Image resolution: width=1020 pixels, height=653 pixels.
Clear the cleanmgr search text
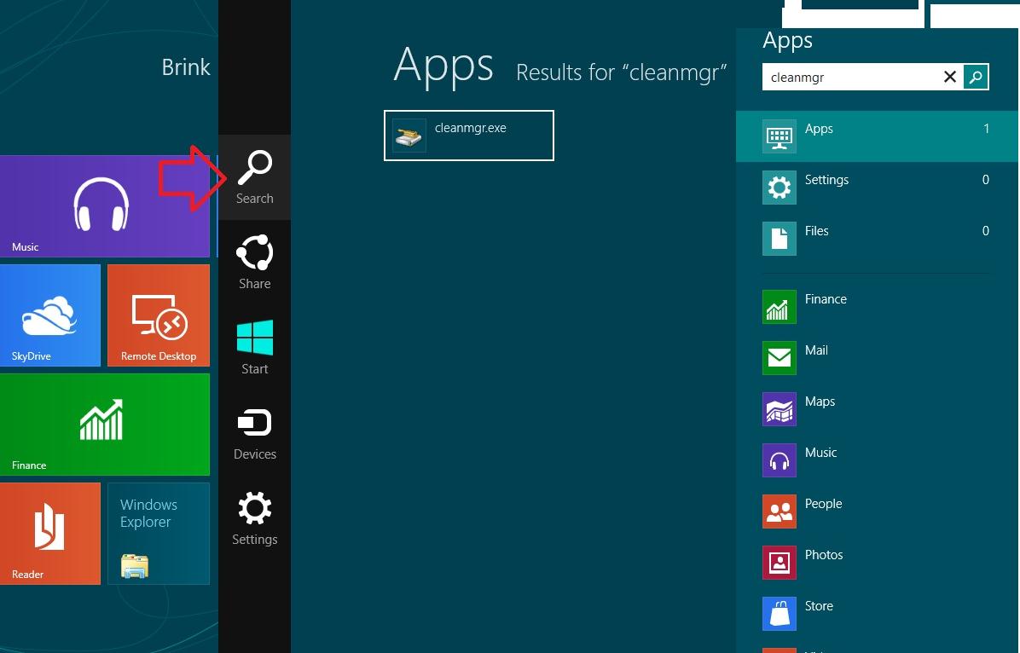tap(949, 77)
